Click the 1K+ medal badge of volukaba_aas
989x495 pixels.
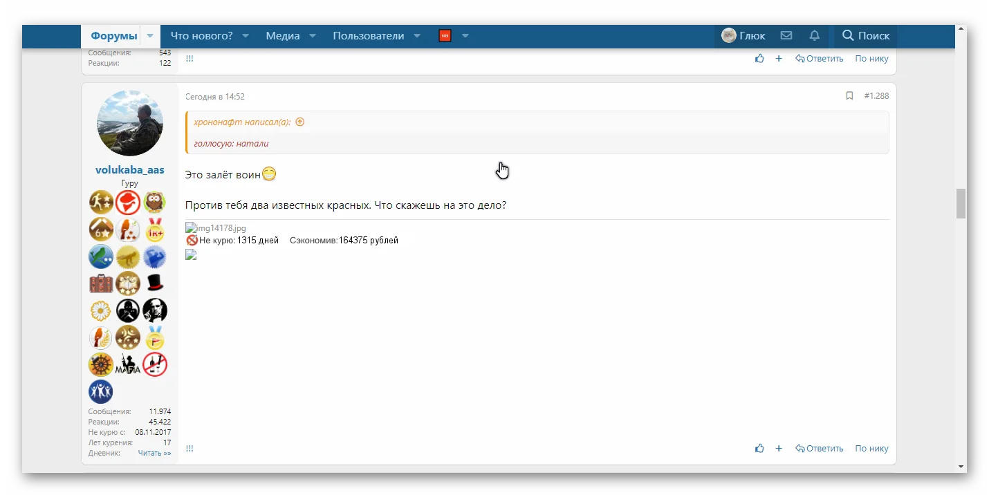coord(155,230)
